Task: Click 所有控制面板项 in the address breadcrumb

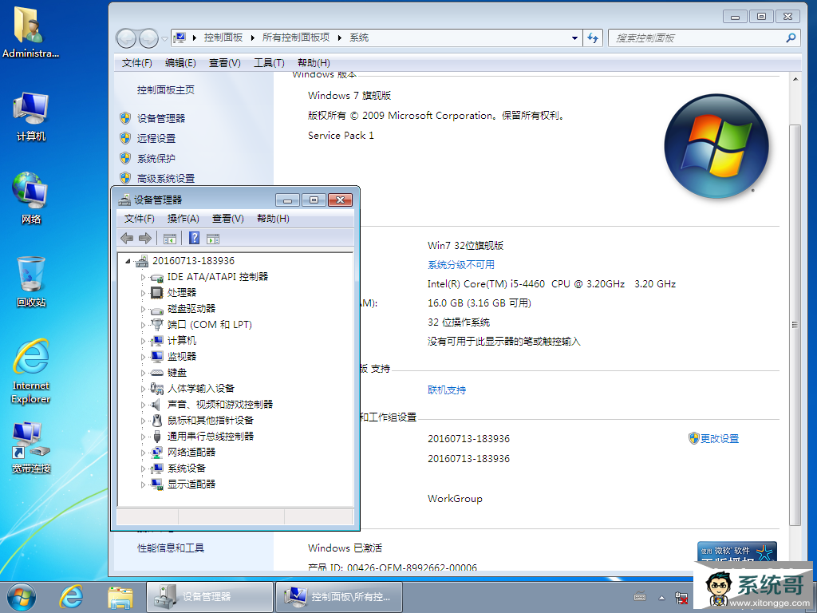Action: pos(295,38)
